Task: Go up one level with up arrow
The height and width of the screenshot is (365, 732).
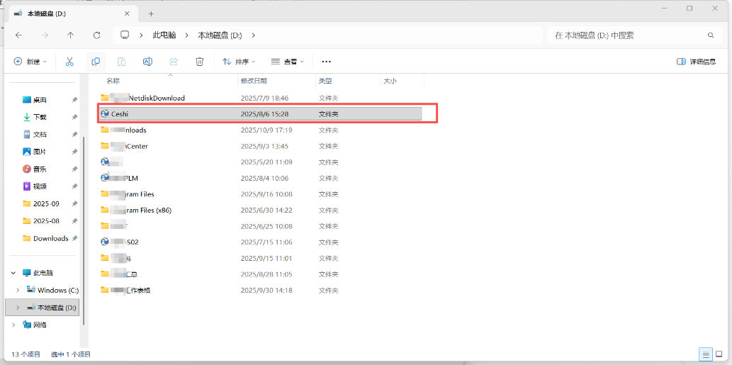Action: pos(70,35)
